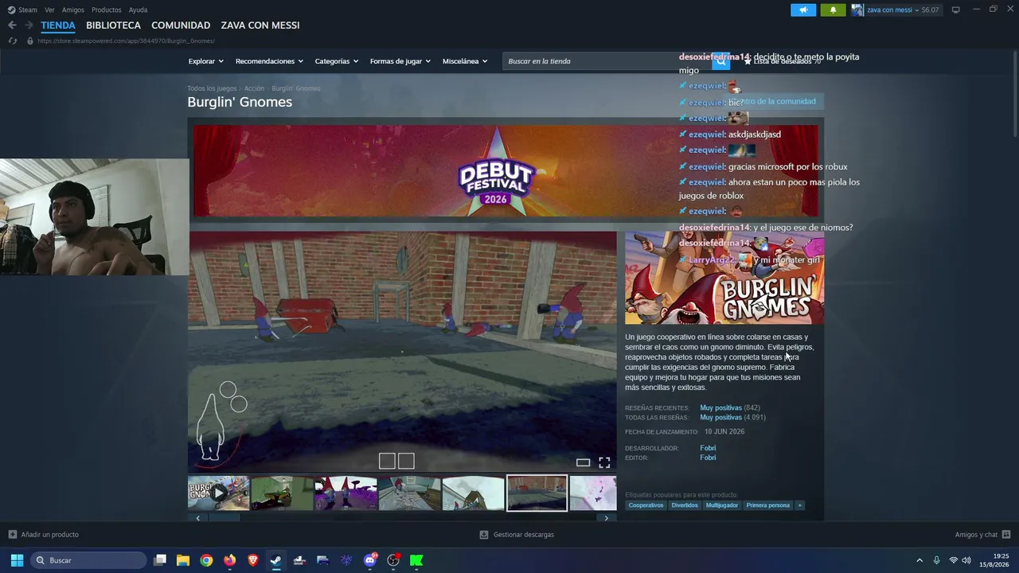Click the Cooperativos tag

coord(646,505)
